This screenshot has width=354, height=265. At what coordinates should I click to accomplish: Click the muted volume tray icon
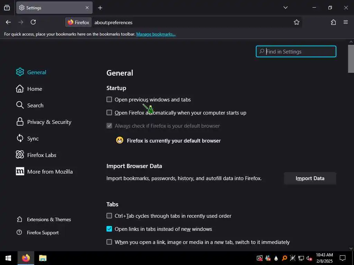[x=309, y=258]
